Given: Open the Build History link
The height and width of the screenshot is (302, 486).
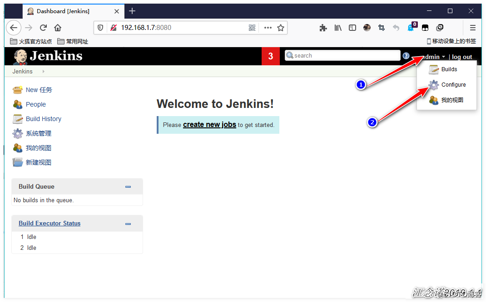Looking at the screenshot, I should pos(44,119).
